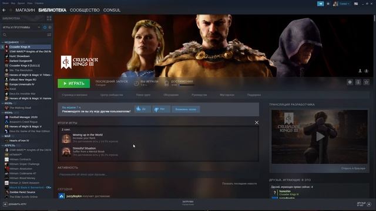
Task: Click the activity status input field
Action: (158, 175)
